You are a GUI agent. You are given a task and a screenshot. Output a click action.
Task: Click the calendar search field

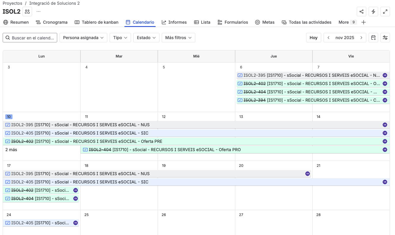point(30,38)
